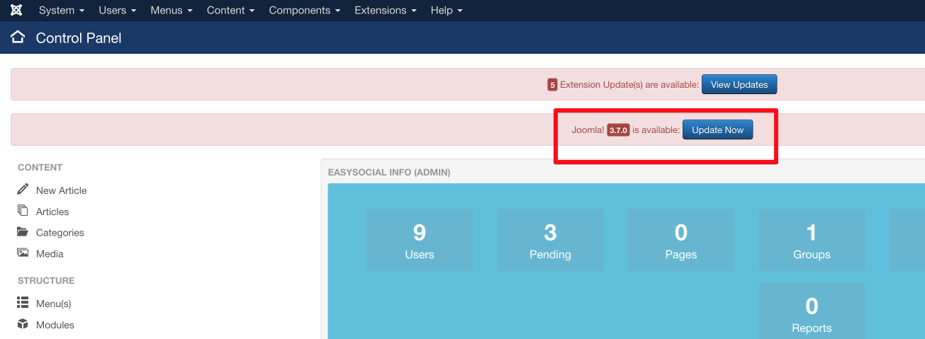Select the 0 Reports stat tile

click(812, 311)
